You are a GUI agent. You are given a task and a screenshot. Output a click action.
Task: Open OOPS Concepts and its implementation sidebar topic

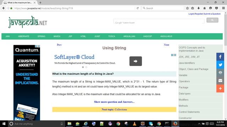click(192, 49)
